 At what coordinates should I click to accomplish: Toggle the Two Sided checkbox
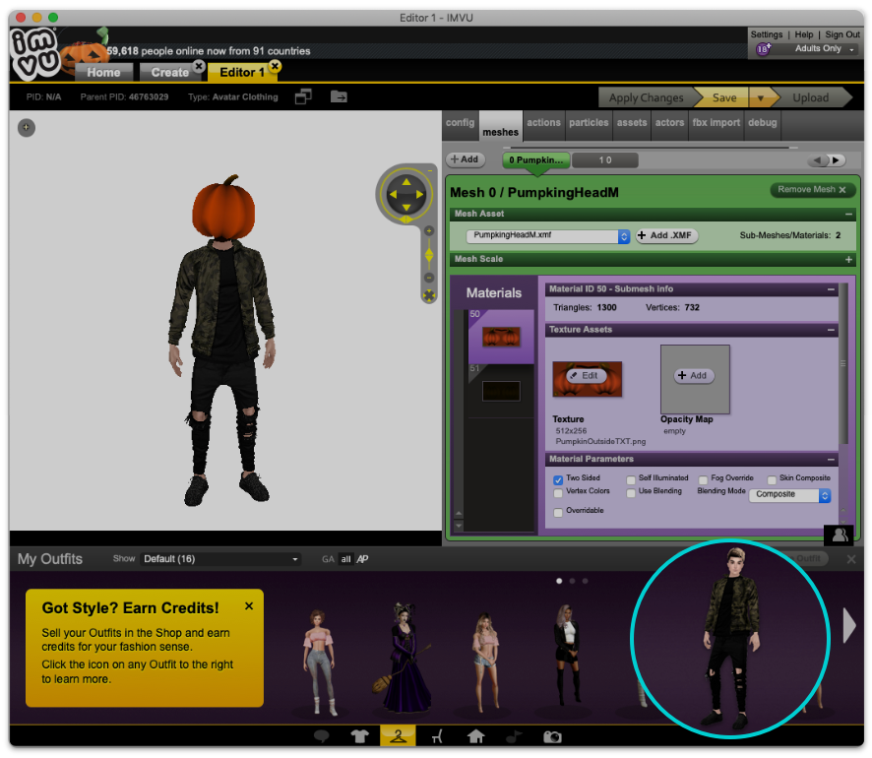click(x=558, y=480)
